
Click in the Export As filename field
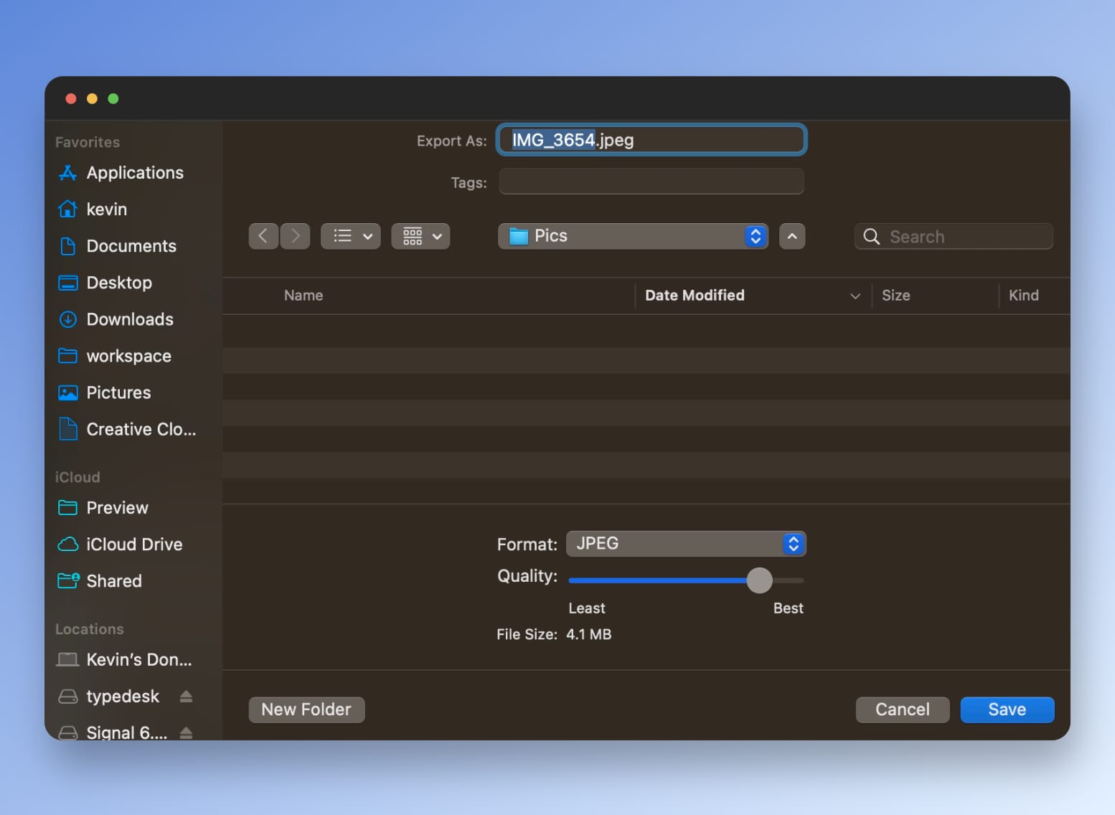[651, 140]
